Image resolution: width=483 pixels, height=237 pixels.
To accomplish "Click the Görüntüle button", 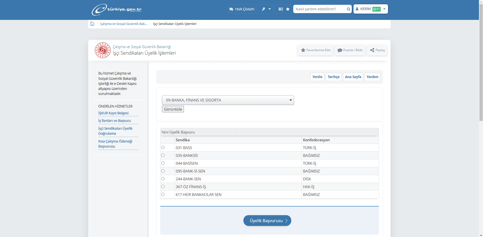I will click(173, 109).
